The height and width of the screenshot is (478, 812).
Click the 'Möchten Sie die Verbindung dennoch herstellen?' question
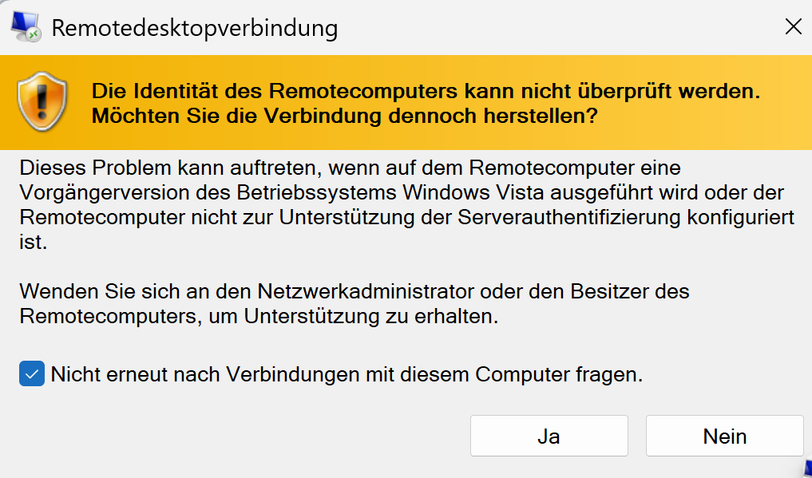(x=344, y=116)
